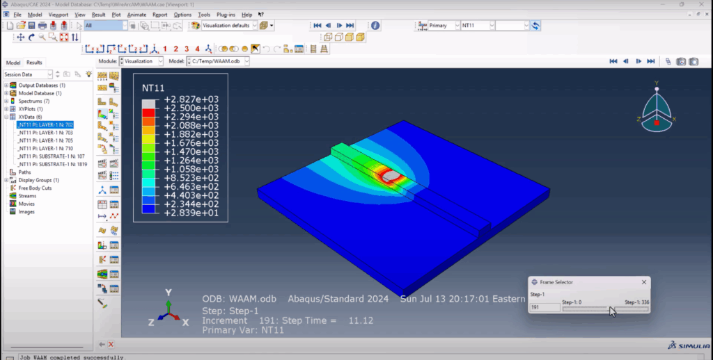Select the Rotate view tool
713x360 pixels.
tap(31, 38)
